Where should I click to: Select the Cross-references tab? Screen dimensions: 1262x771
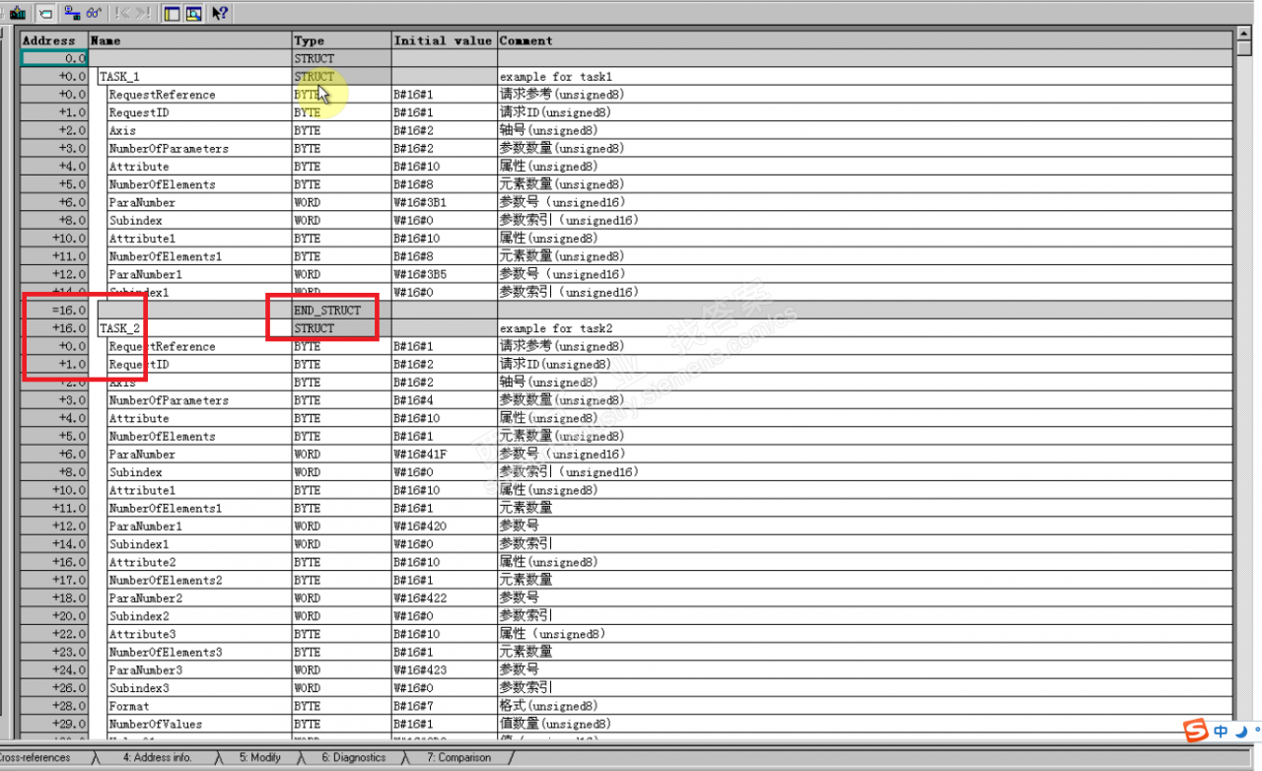pyautogui.click(x=35, y=757)
